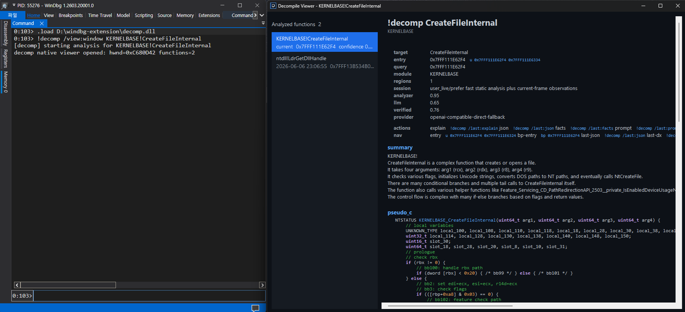Click the WinDbg application icon in title bar
Viewport: 685px width, 312px height.
coord(5,5)
